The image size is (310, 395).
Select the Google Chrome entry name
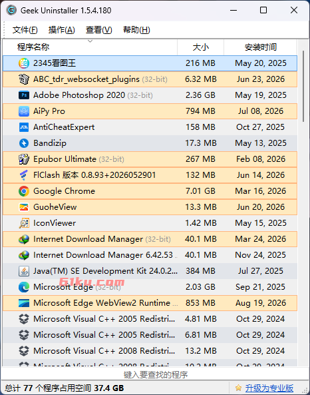point(64,191)
